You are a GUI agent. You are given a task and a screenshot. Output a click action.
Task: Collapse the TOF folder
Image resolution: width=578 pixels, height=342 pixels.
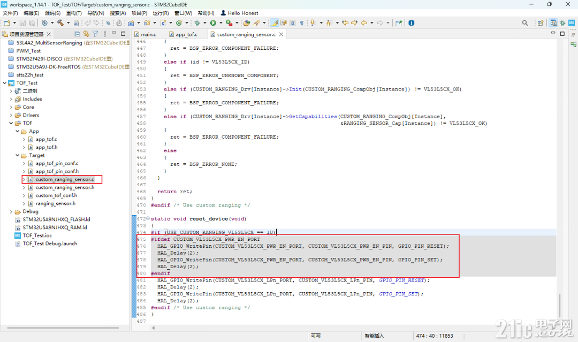tap(11, 123)
